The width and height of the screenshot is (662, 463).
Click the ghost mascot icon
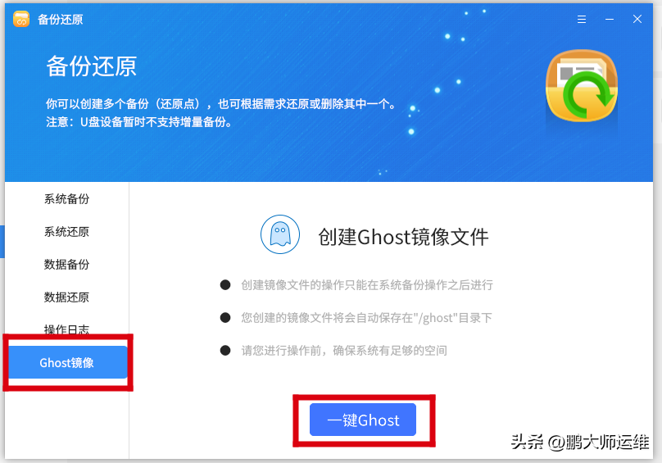tap(280, 234)
